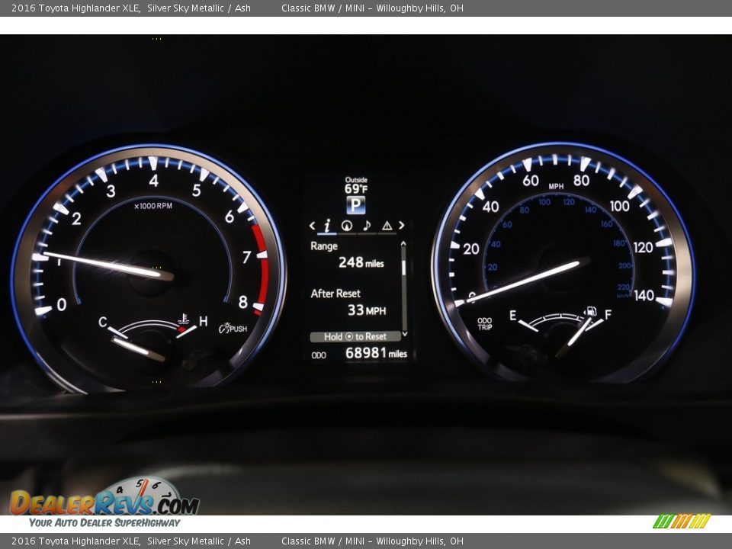Open the warning triangle menu icon
732x549 pixels.
point(387,226)
